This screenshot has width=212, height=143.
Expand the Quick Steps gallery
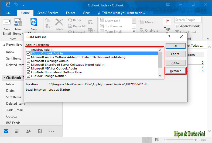pyautogui.click(x=134, y=31)
